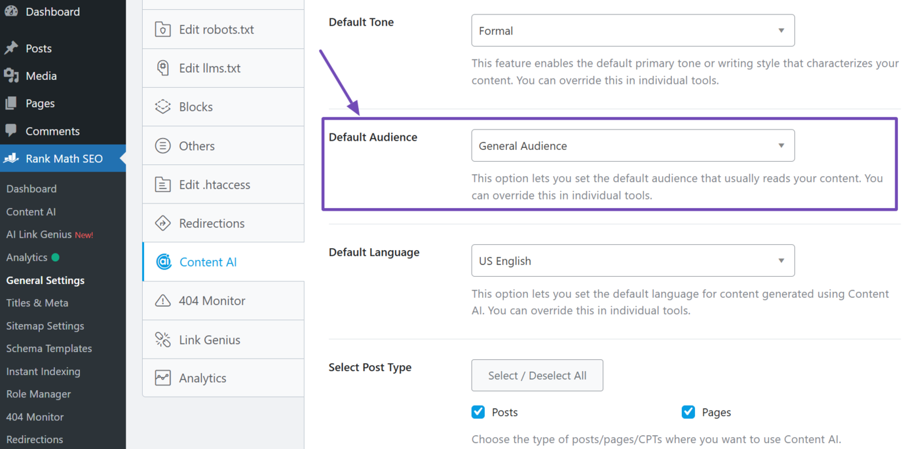
Task: Click the green Analytics status dot
Action: (56, 257)
